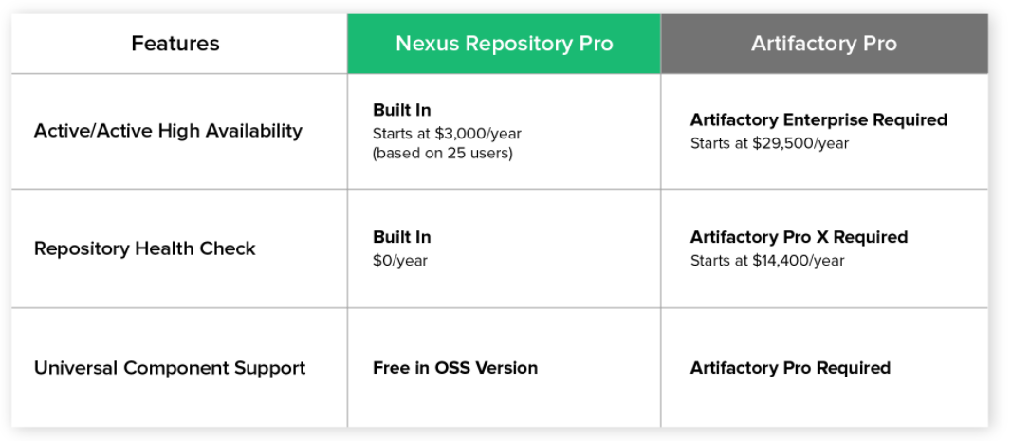Click the "(based on 25 users)" note
This screenshot has height=441, width=1011.
point(442,153)
